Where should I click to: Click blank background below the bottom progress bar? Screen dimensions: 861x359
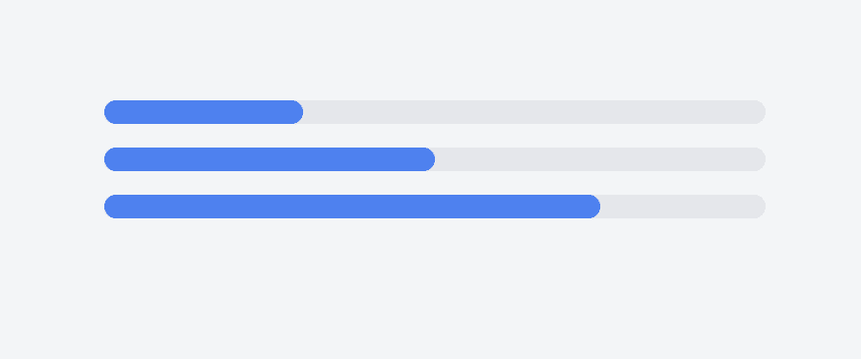tap(431, 289)
